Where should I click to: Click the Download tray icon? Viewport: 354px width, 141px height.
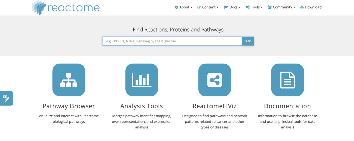click(302, 7)
